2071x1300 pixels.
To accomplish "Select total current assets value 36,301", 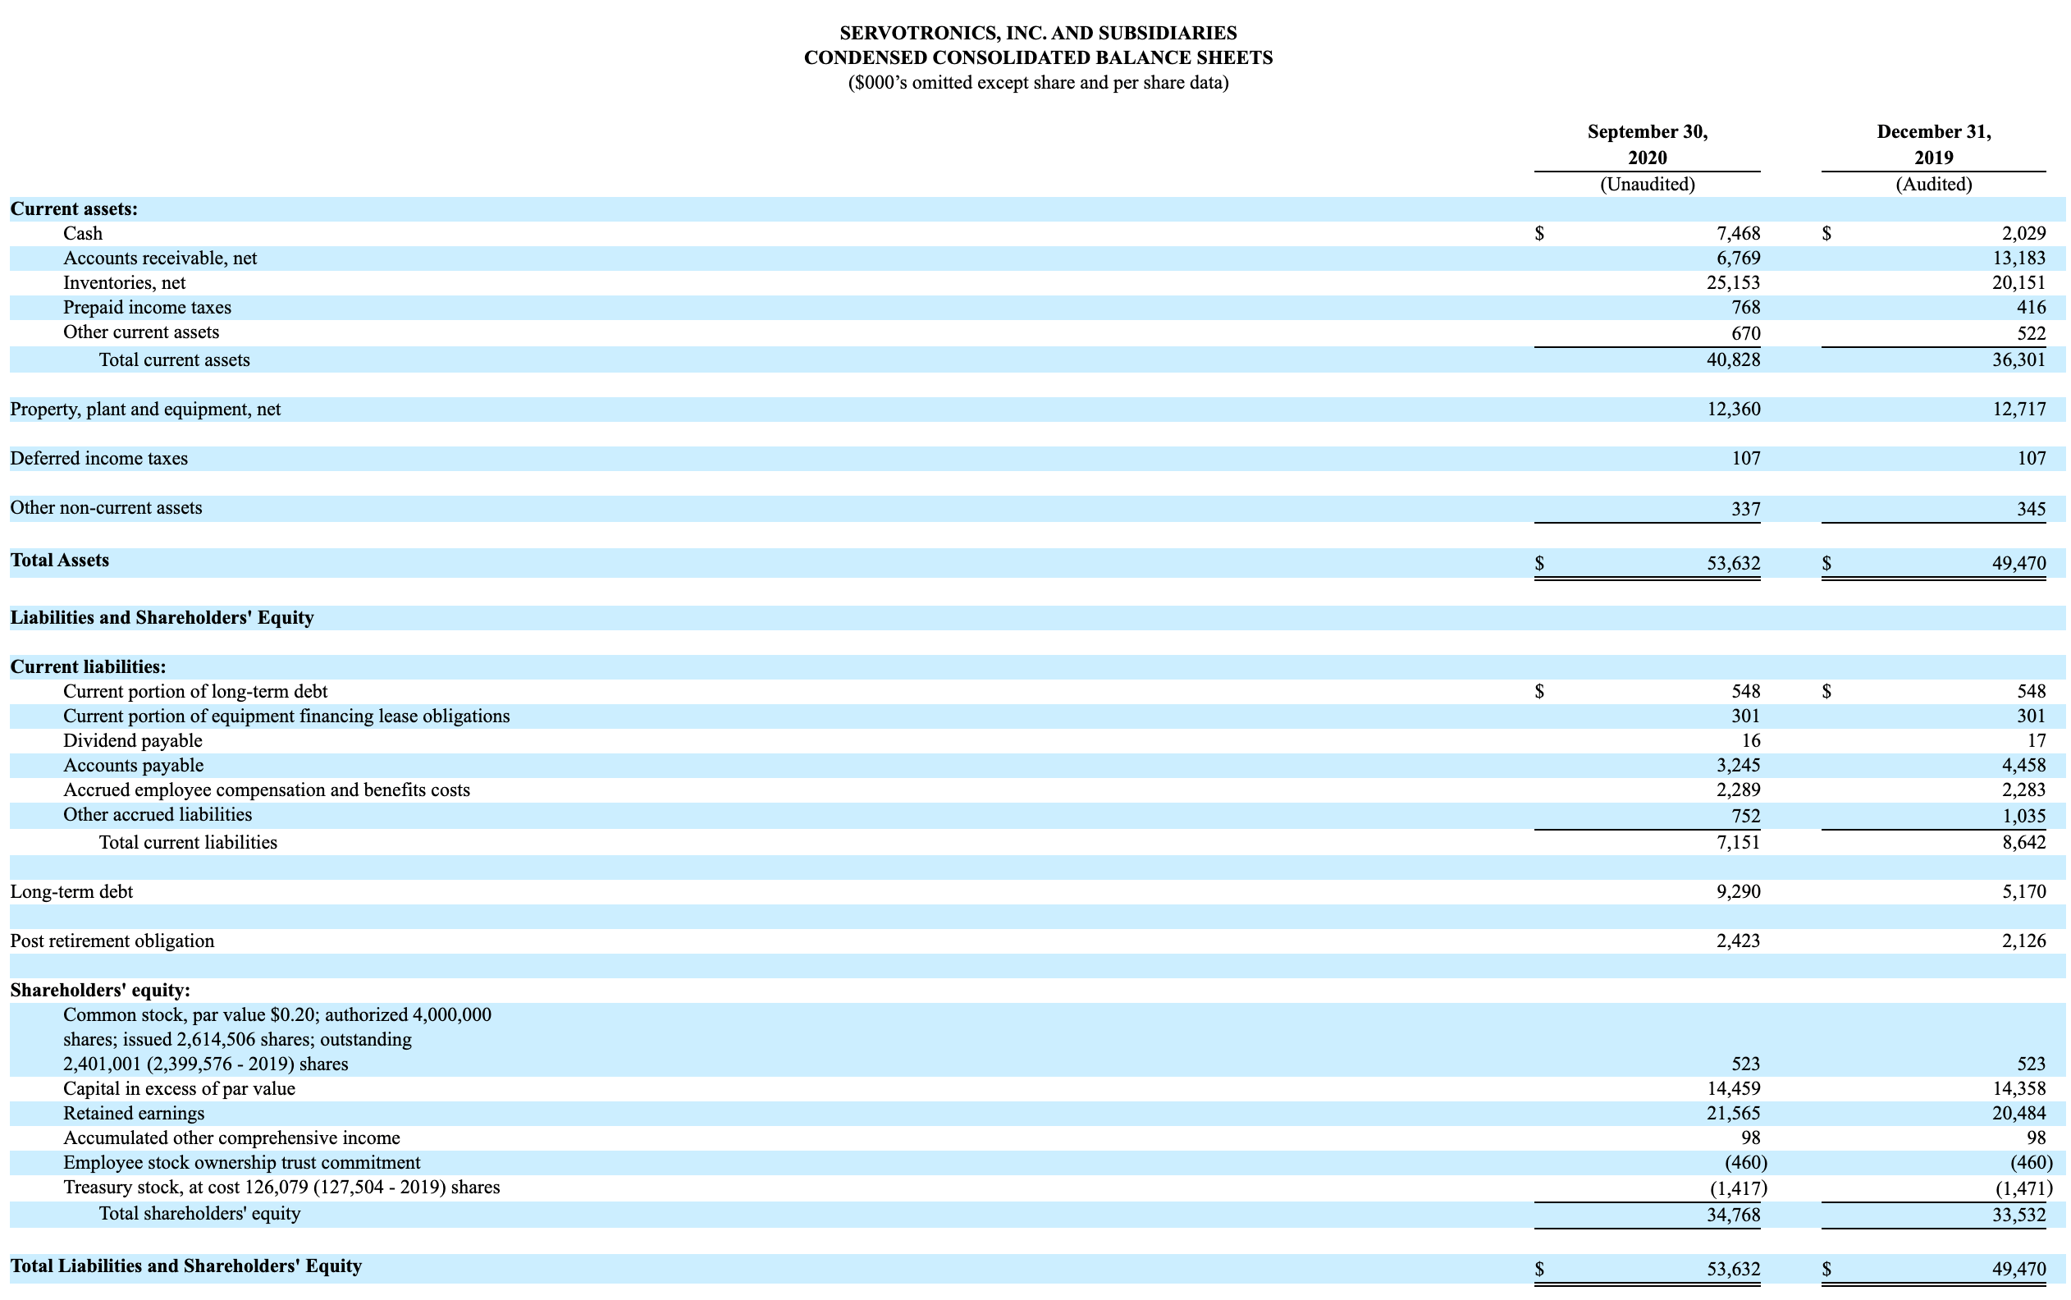I will tap(2018, 360).
